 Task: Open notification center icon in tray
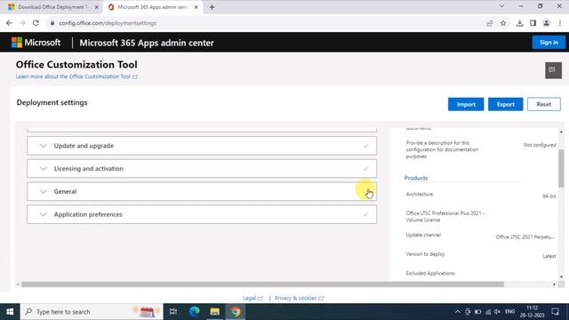coord(555,312)
